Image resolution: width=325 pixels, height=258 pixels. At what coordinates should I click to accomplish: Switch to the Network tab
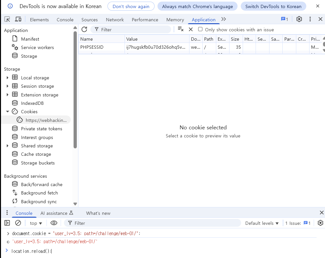(115, 20)
